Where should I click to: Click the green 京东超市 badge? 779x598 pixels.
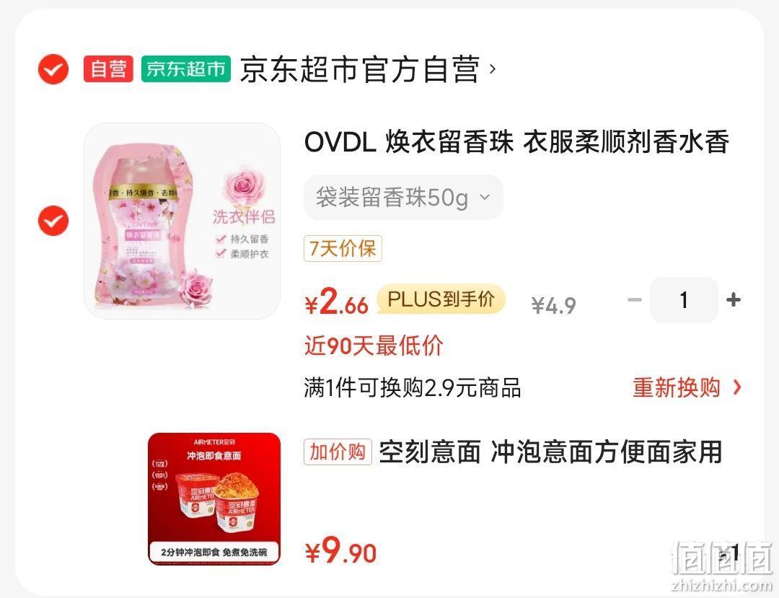click(x=186, y=69)
